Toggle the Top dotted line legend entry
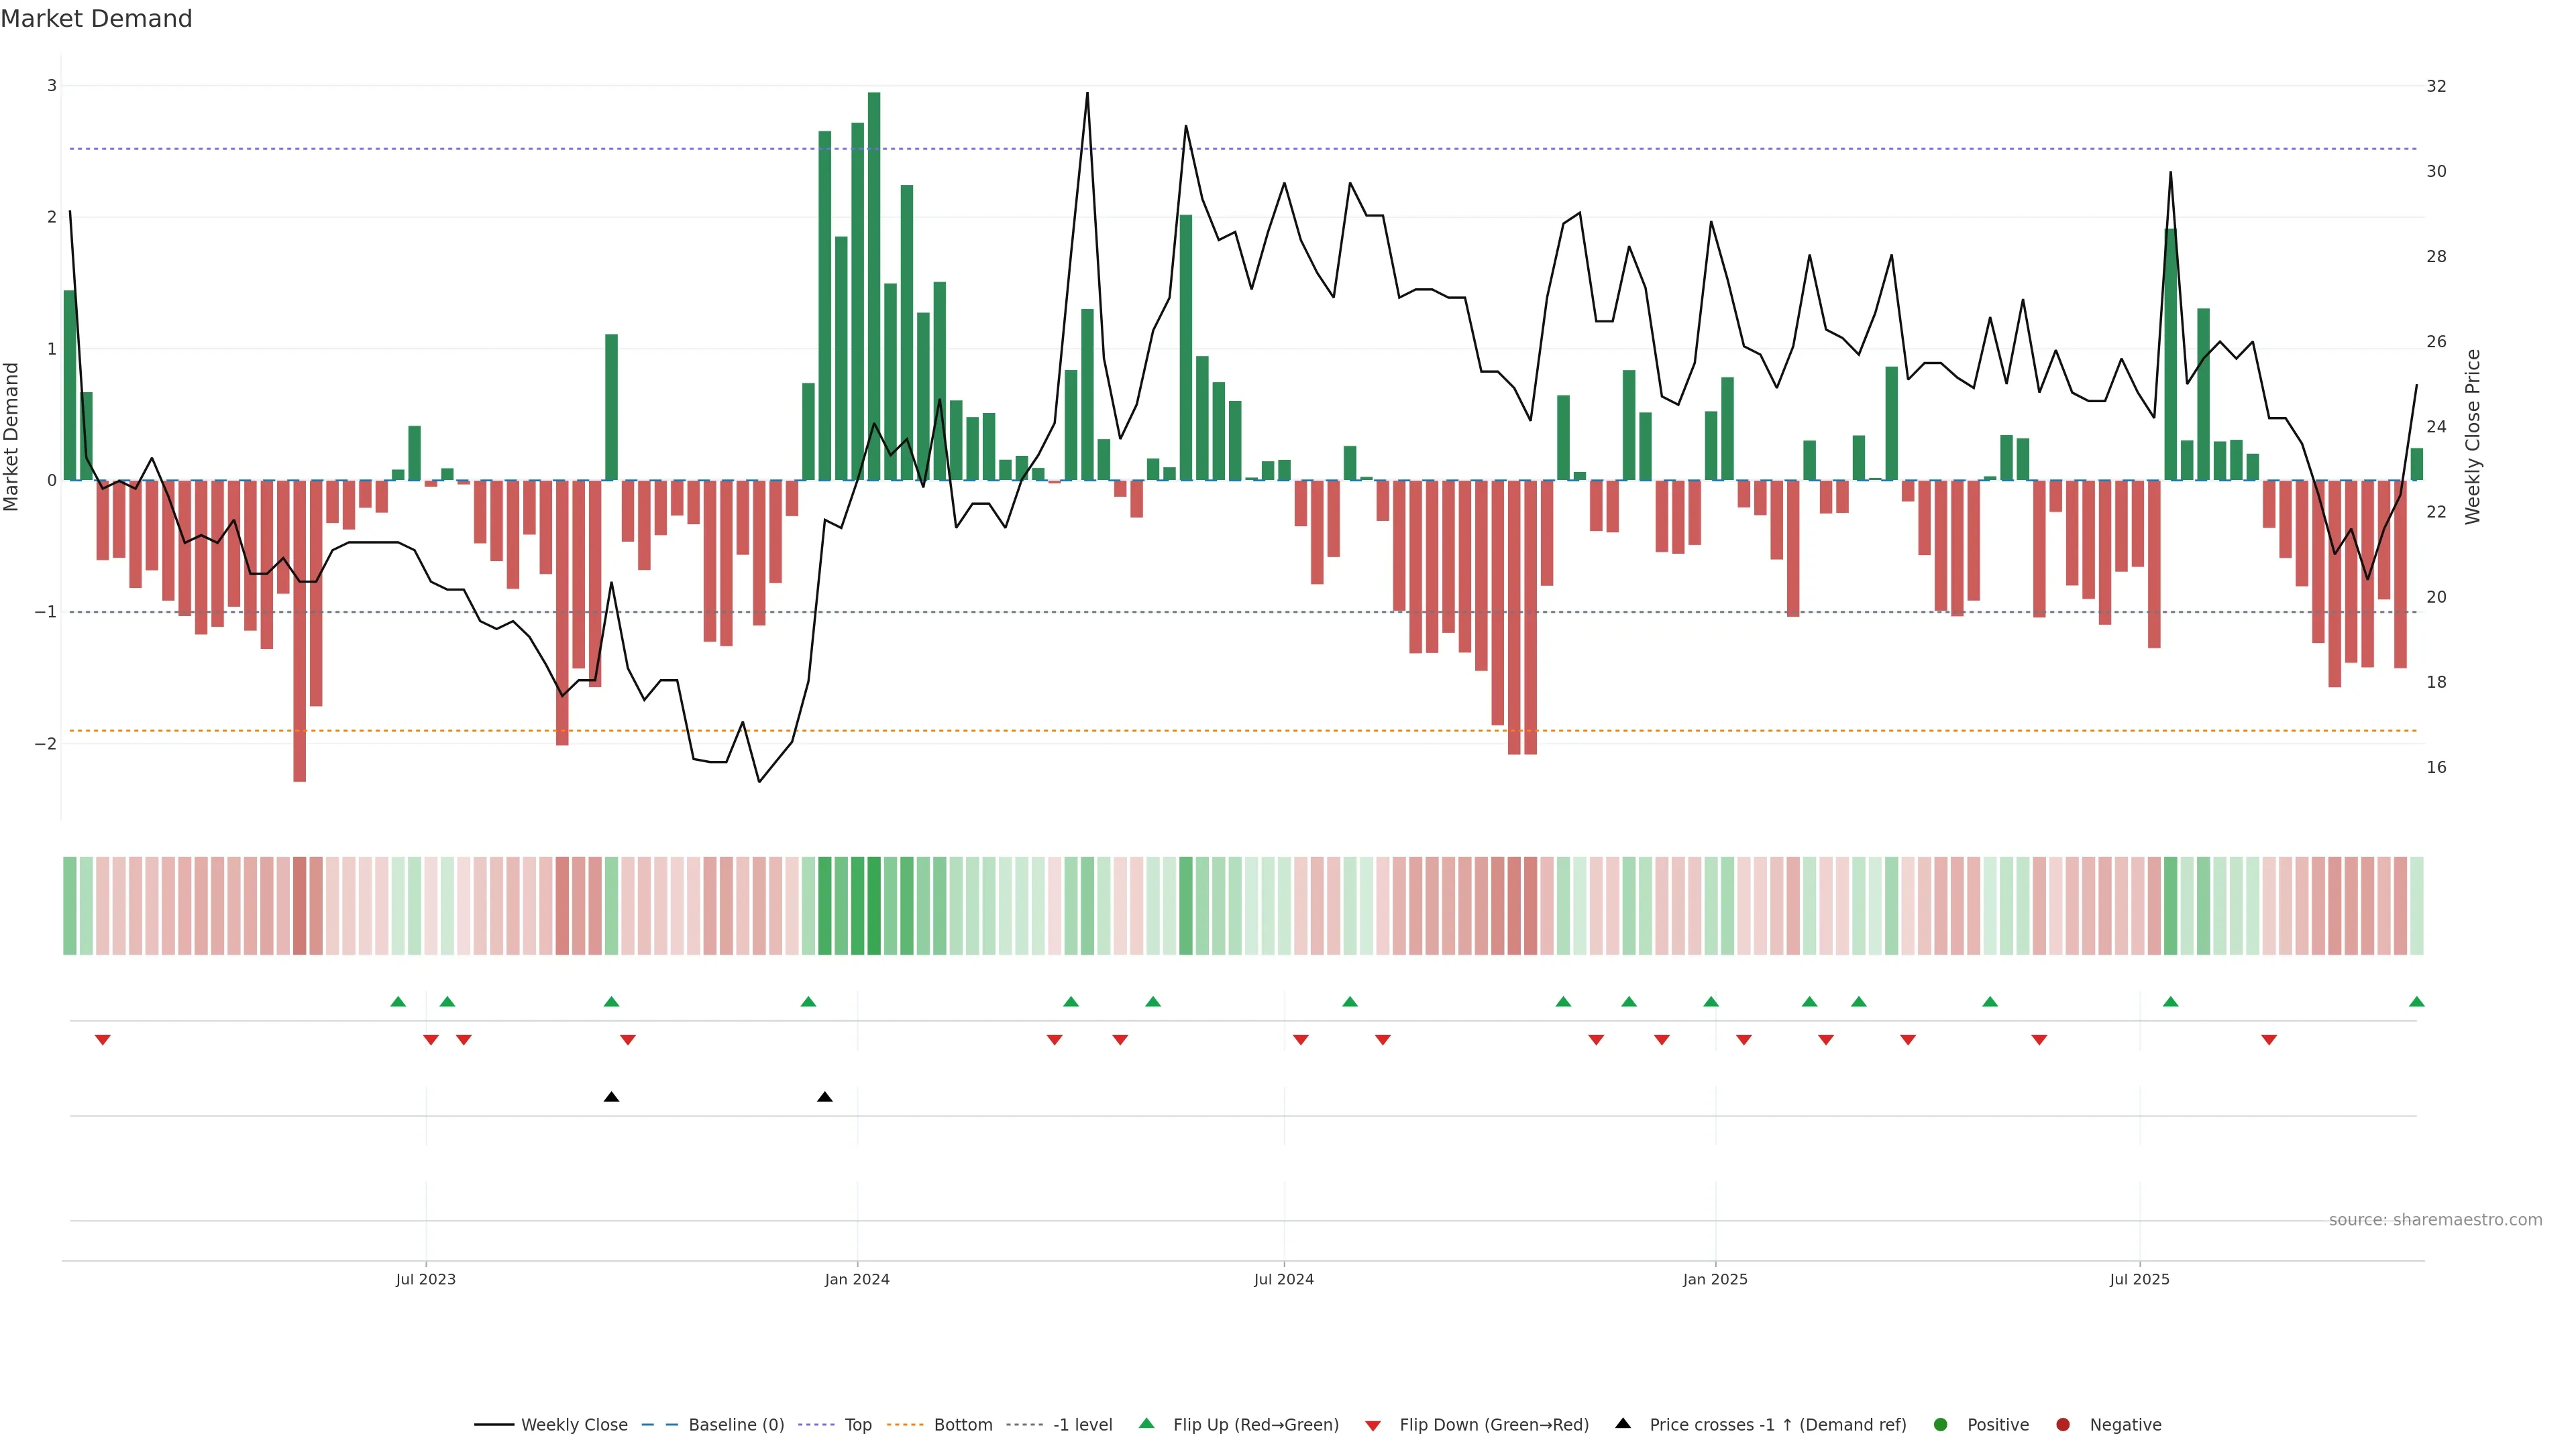The image size is (2576, 1448). click(x=857, y=1424)
